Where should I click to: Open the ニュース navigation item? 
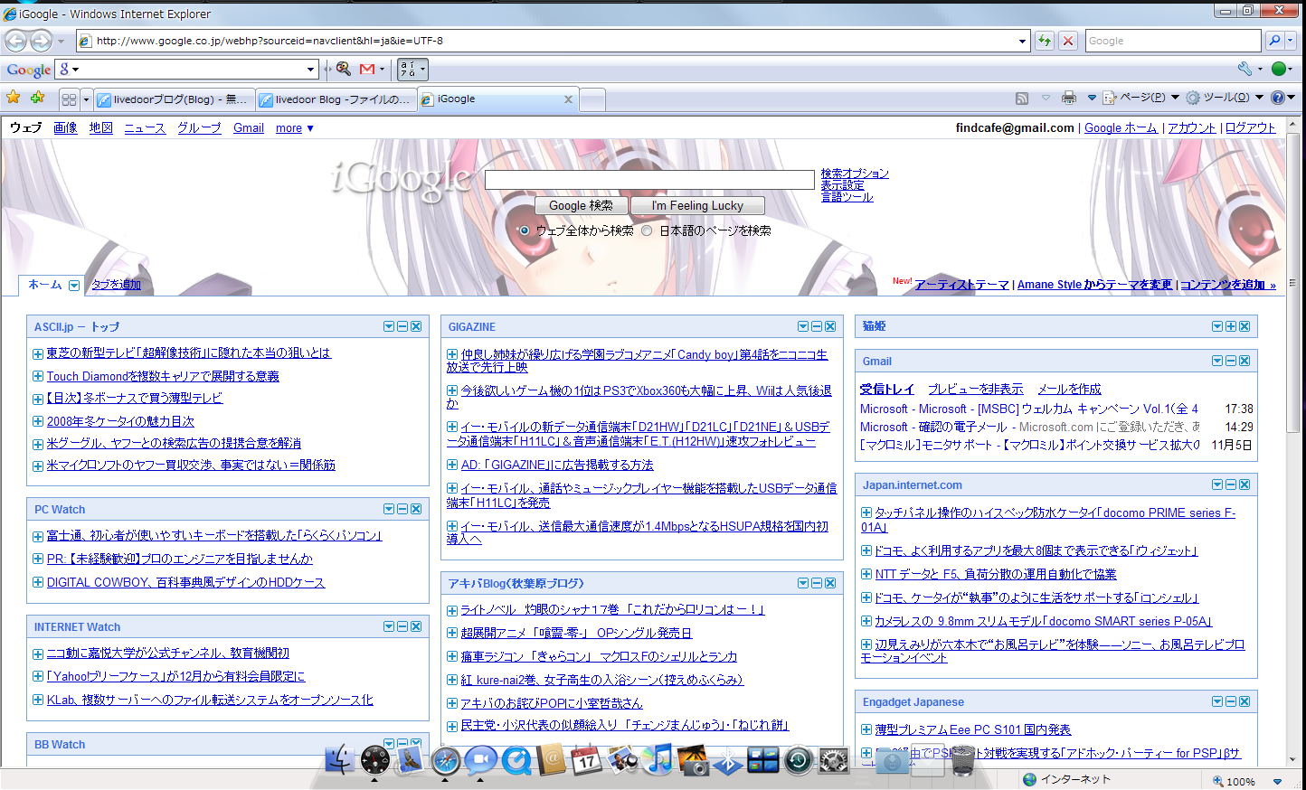coord(145,128)
